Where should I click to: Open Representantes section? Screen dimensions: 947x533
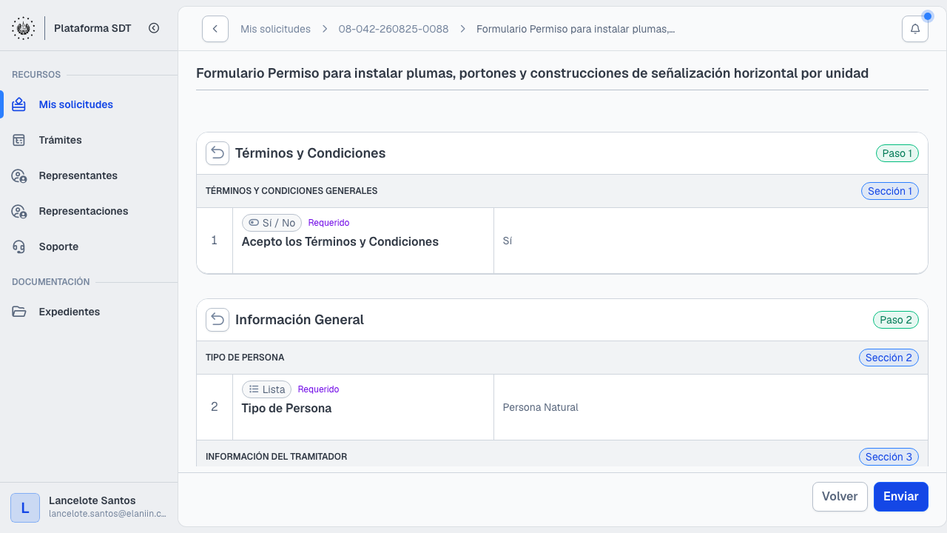tap(89, 175)
